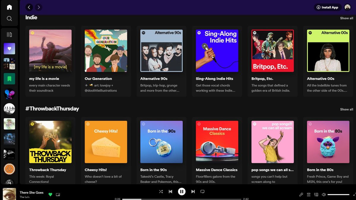This screenshot has height=200, width=356.
Task: Skip to next track
Action: pyautogui.click(x=193, y=191)
